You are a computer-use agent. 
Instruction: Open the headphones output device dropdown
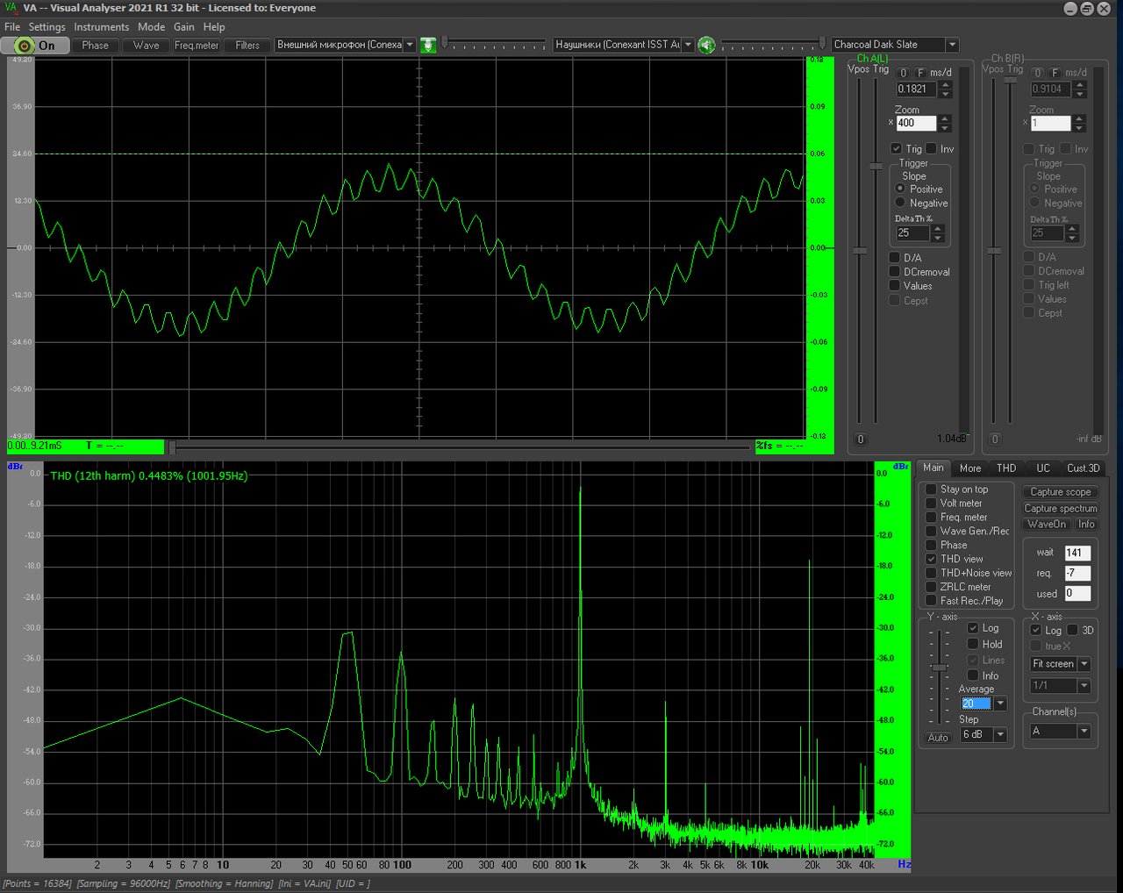pos(689,45)
